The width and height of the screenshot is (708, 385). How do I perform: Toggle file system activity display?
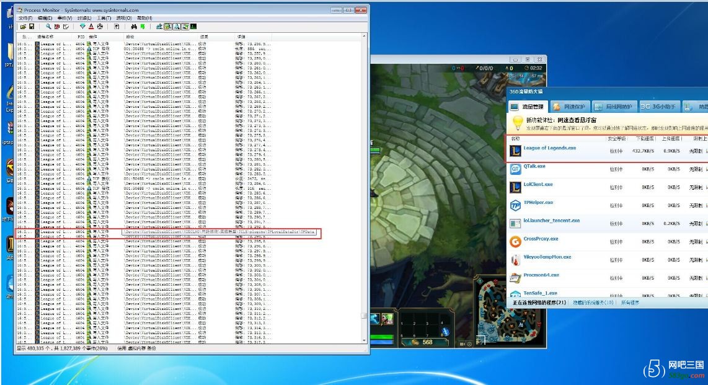pos(168,27)
